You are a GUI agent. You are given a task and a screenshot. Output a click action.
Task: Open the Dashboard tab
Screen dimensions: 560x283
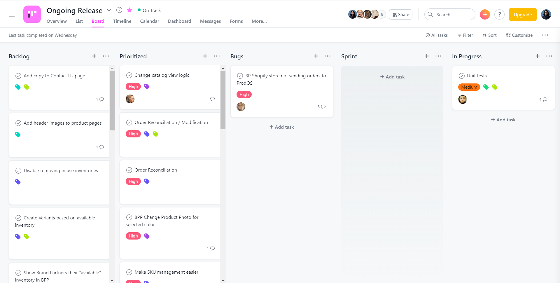click(x=179, y=21)
